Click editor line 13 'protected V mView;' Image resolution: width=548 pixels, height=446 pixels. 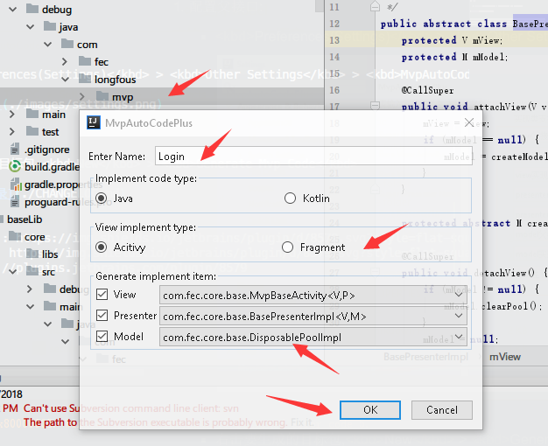[x=452, y=40]
